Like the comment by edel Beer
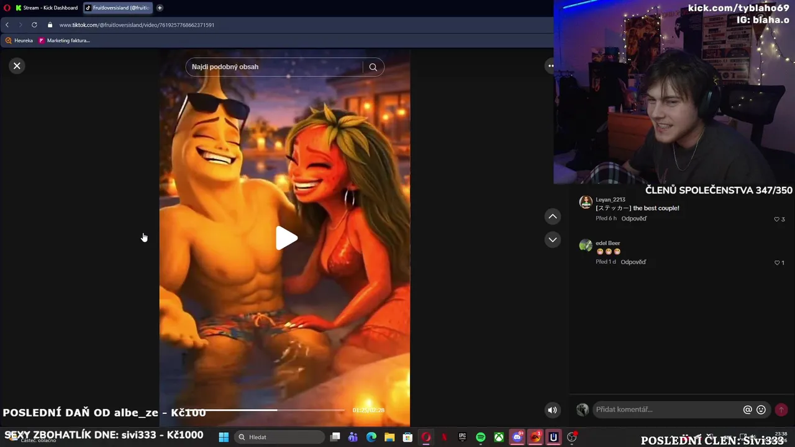Viewport: 795px width, 447px height. 776,263
